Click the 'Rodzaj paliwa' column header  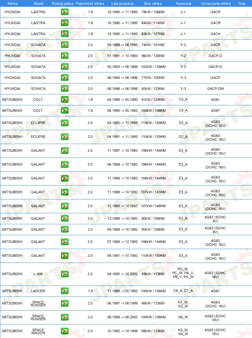[63, 4]
